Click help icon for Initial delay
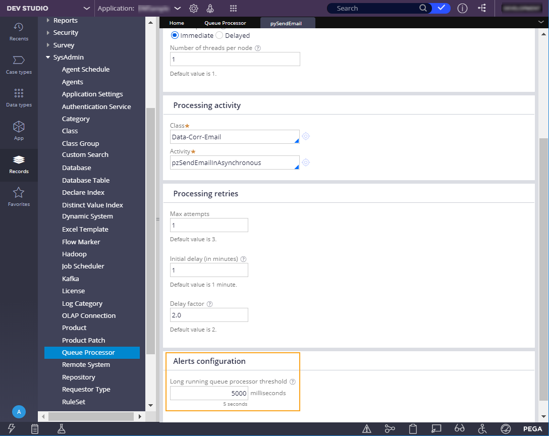This screenshot has height=436, width=549. (x=243, y=259)
